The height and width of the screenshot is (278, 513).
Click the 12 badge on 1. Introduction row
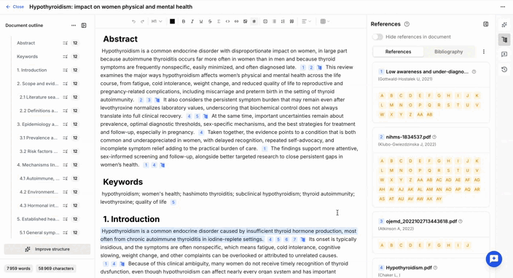75,71
